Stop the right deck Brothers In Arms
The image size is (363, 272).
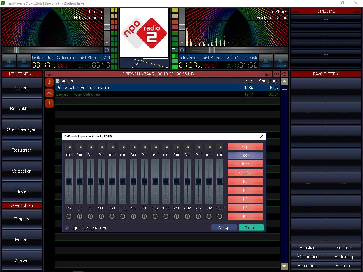266,61
